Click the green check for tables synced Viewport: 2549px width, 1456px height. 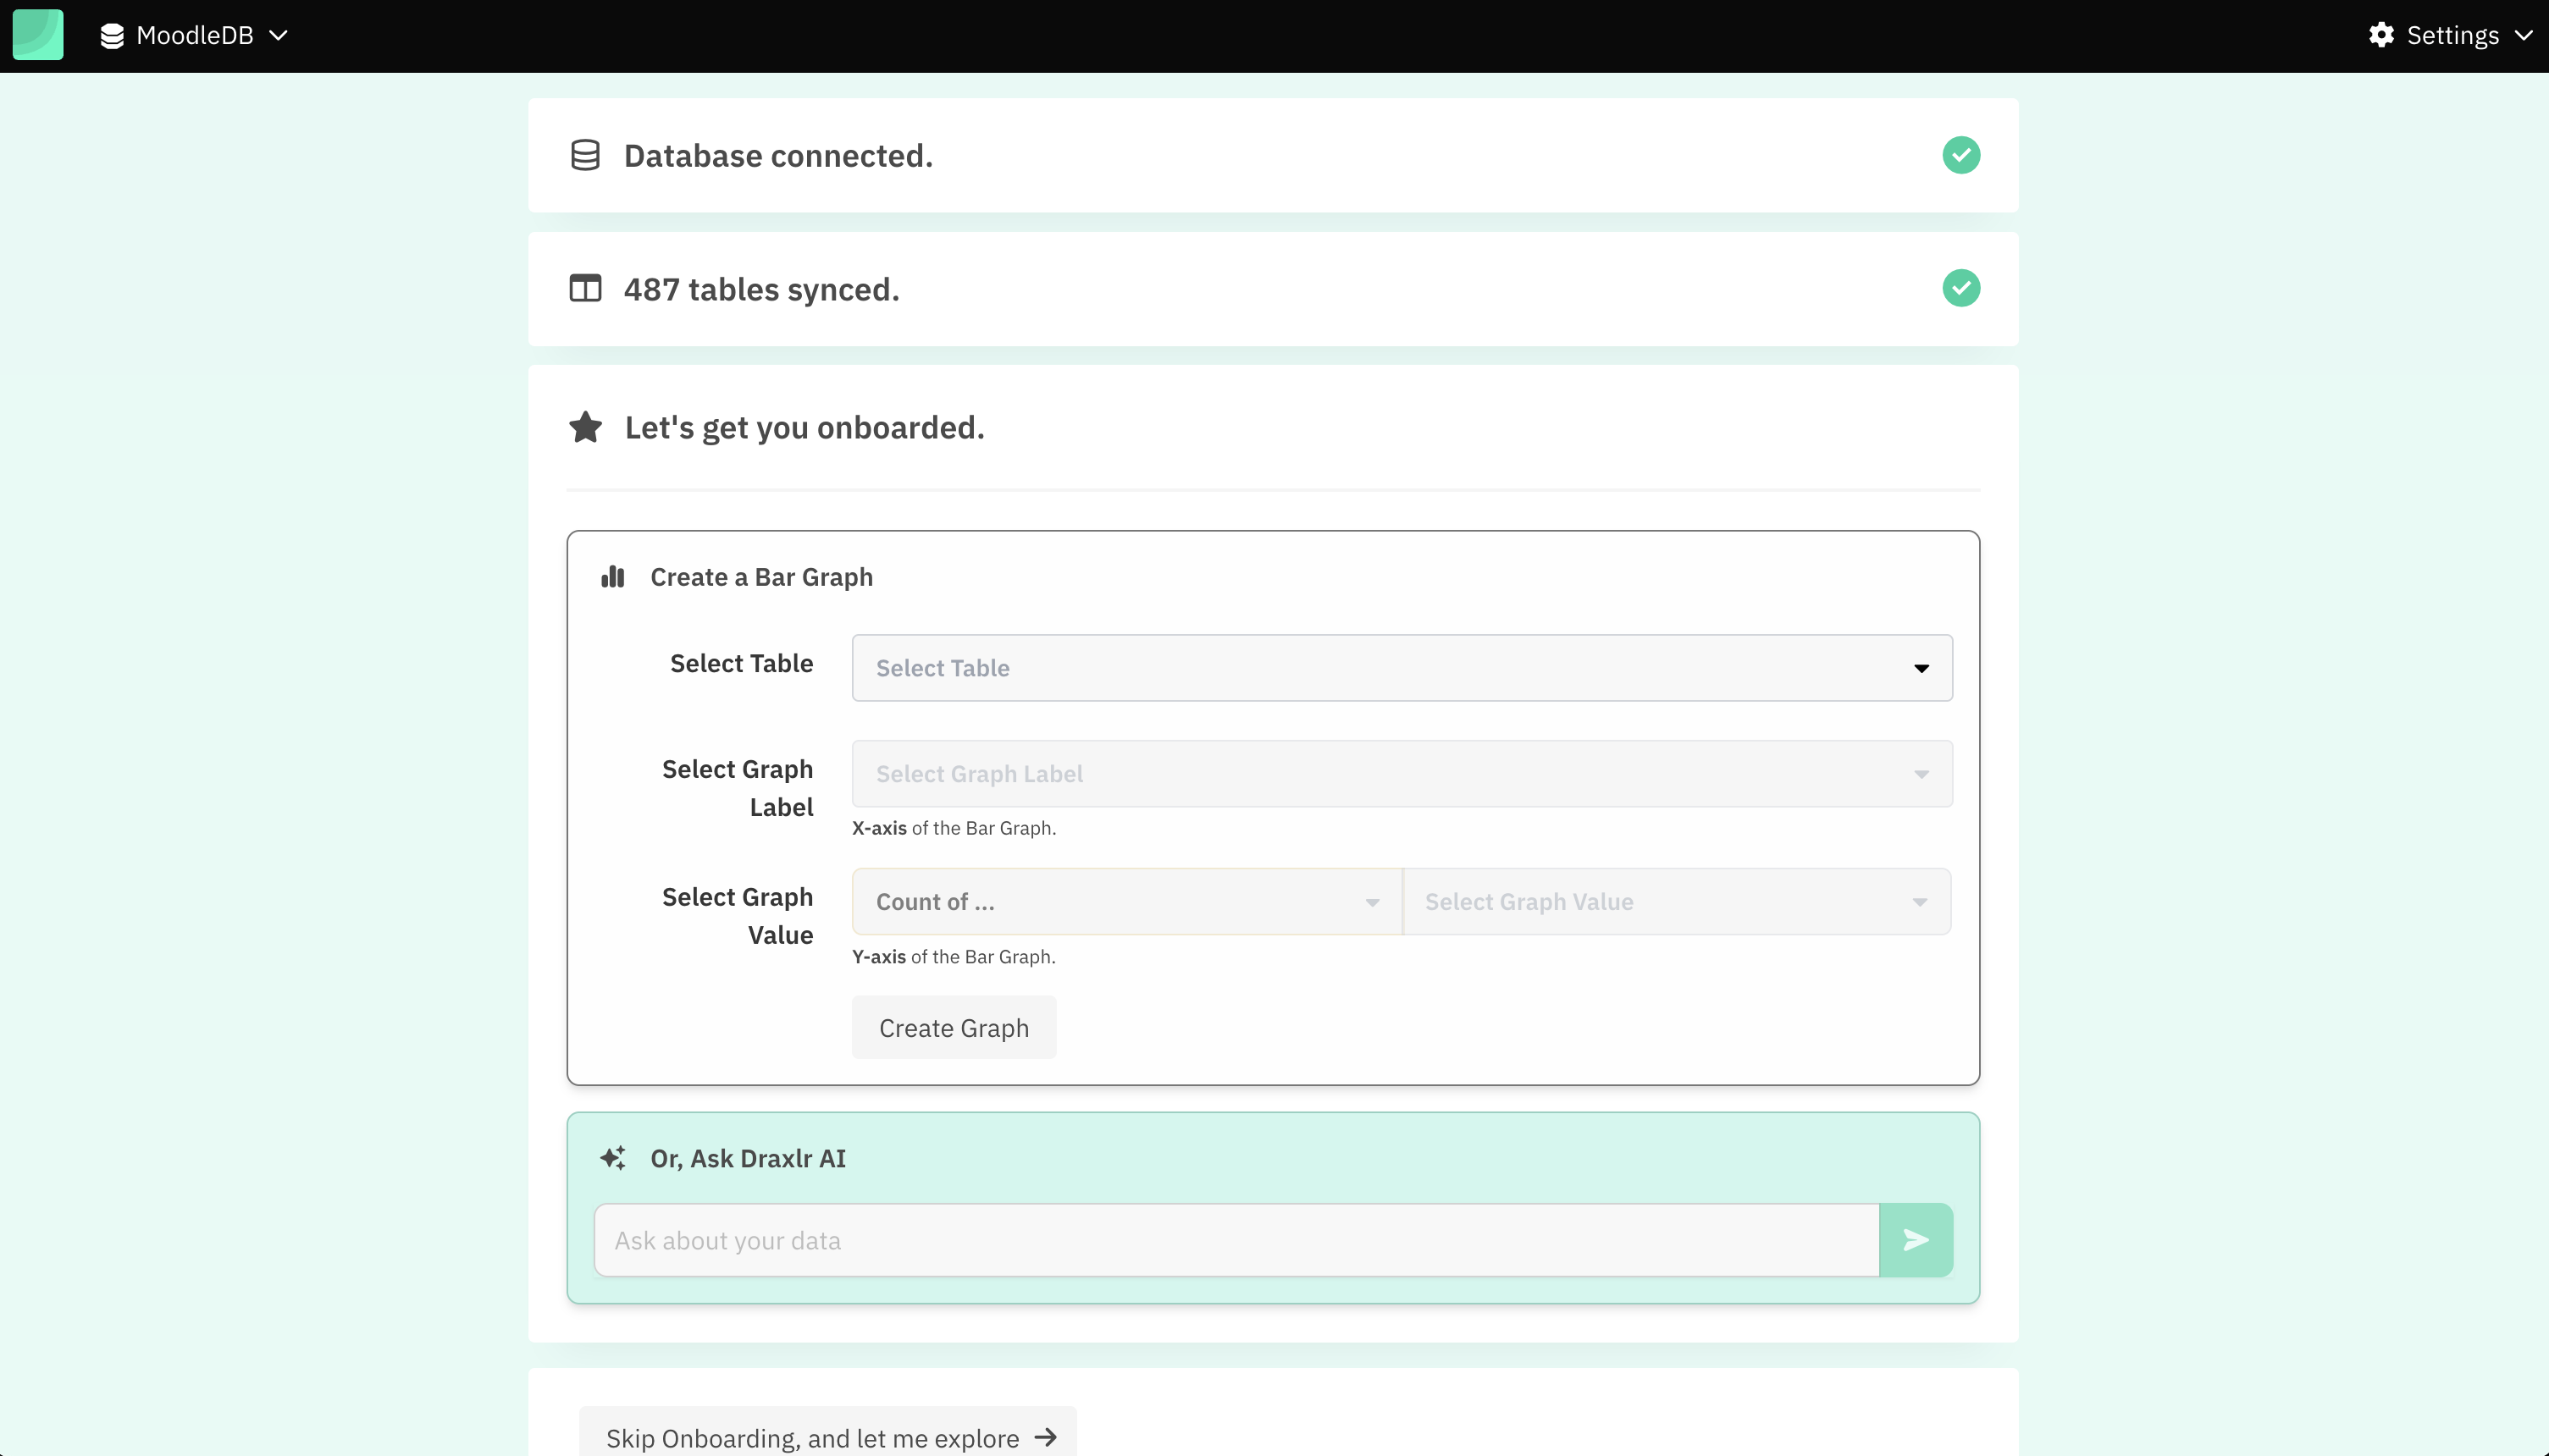[x=1960, y=288]
